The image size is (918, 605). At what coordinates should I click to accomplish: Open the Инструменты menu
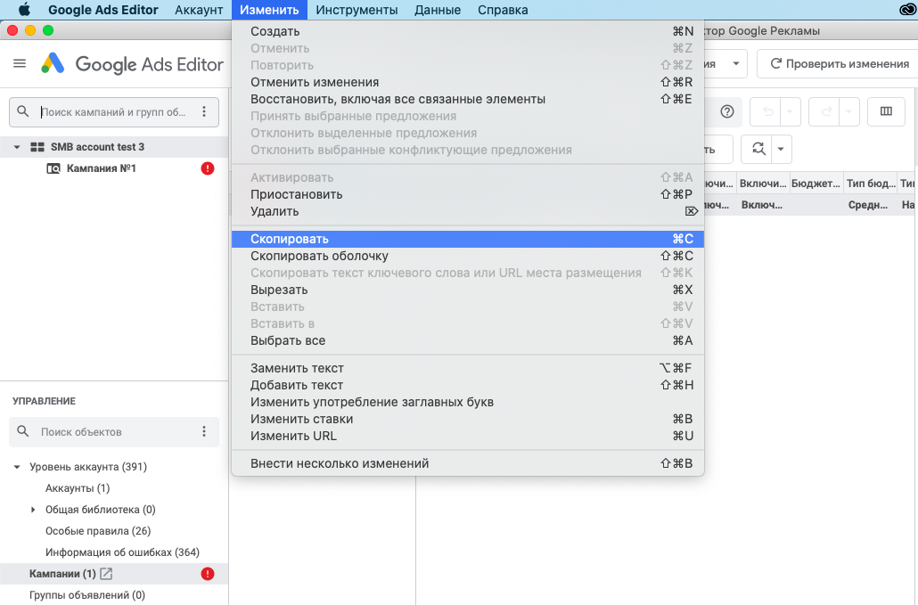357,10
